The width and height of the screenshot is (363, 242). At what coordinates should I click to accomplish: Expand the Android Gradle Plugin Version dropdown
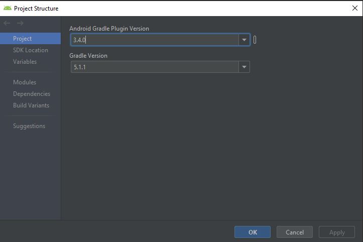pyautogui.click(x=244, y=40)
